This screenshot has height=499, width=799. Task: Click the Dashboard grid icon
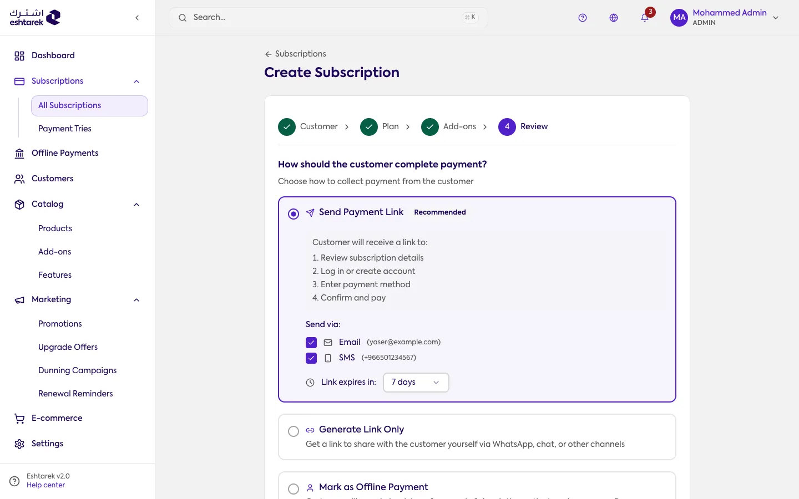coord(19,55)
